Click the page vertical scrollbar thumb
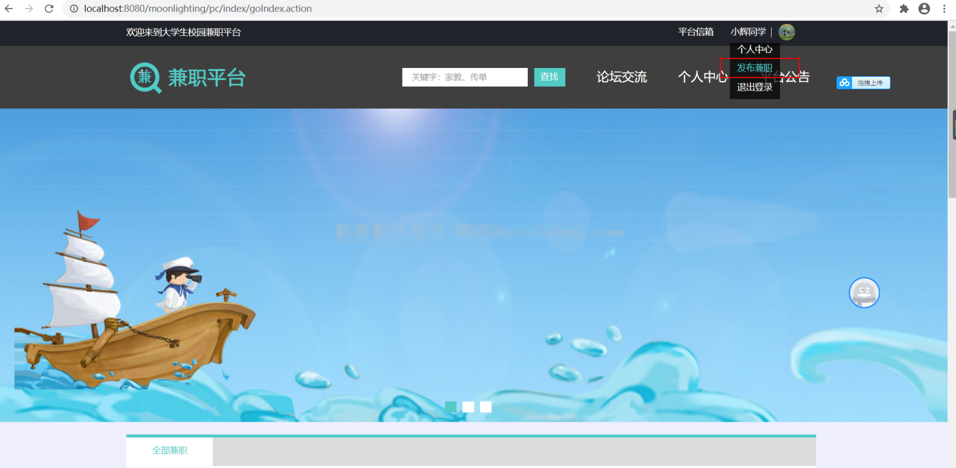This screenshot has height=468, width=956. (x=951, y=114)
